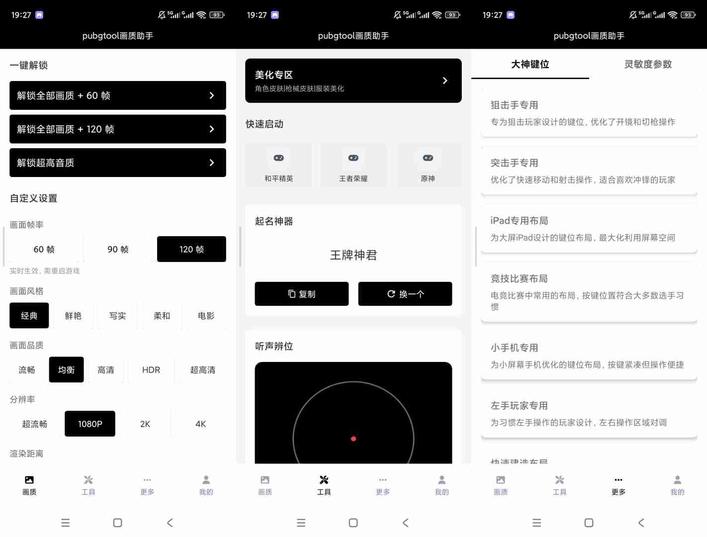The image size is (707, 537).
Task: Set picture quality to HDR
Action: tap(151, 370)
